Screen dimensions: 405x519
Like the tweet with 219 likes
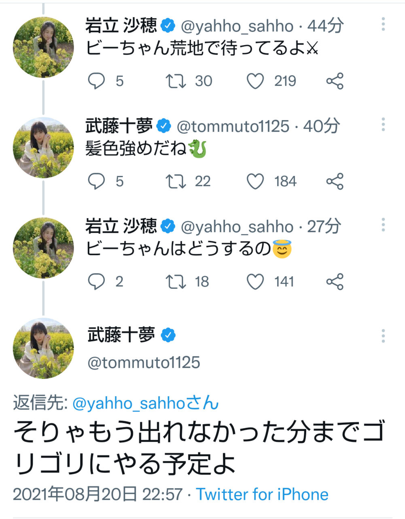(255, 81)
